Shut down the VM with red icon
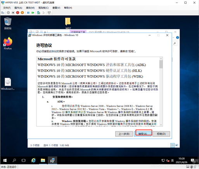 pos(18,13)
